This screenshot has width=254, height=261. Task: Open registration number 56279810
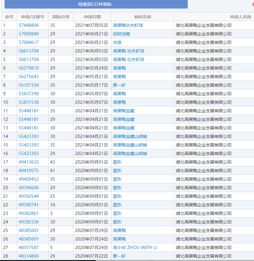click(x=29, y=68)
